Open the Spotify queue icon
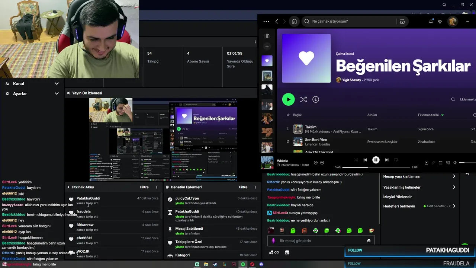The width and height of the screenshot is (476, 268). coord(441,163)
